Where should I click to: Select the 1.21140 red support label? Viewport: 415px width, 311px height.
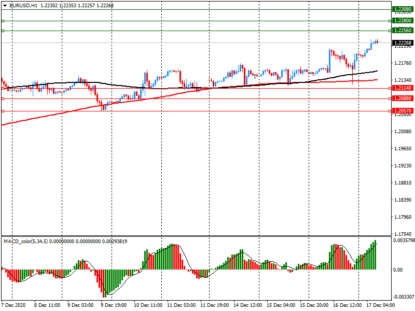(403, 89)
